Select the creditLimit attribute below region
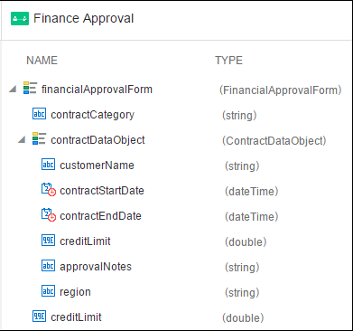The width and height of the screenshot is (353, 331). pos(76,317)
